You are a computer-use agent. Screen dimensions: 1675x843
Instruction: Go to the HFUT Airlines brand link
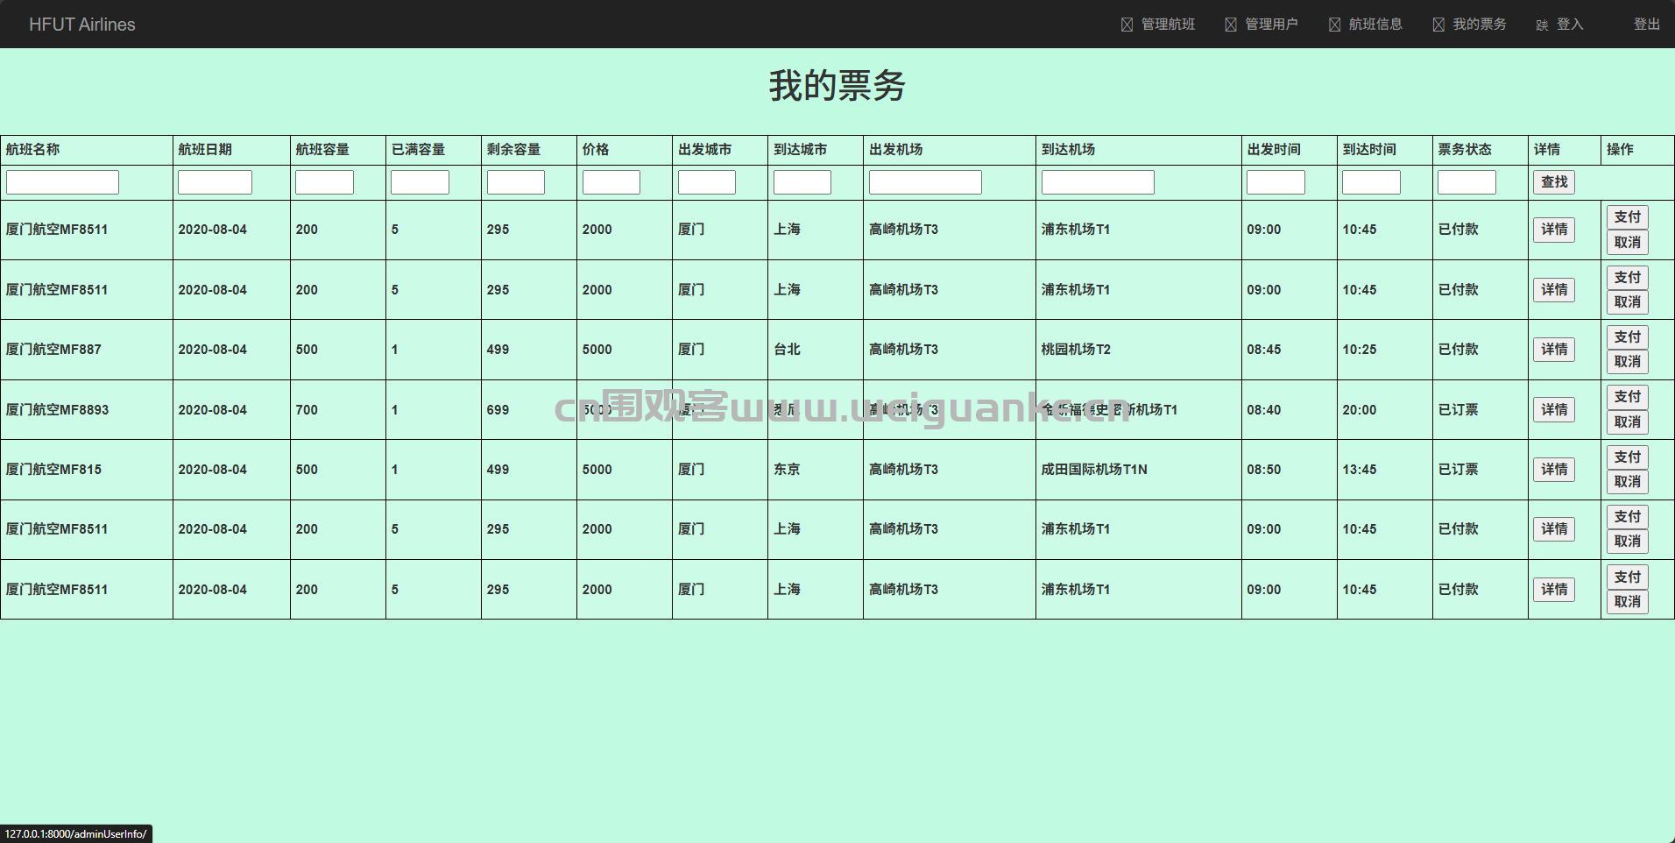tap(81, 25)
